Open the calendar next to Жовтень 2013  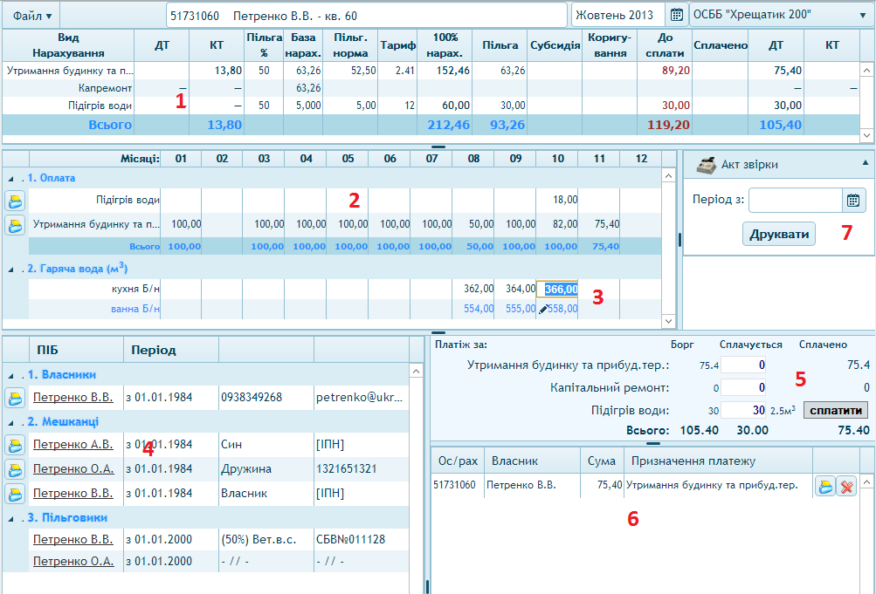coord(676,16)
